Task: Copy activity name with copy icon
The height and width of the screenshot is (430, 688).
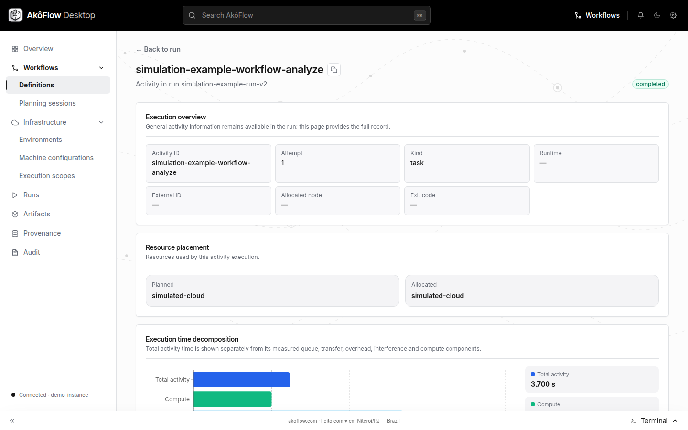Action: [334, 70]
